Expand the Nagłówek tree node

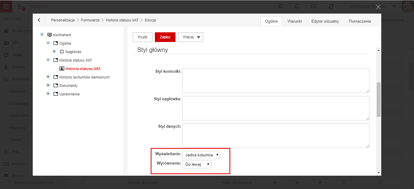click(54, 52)
